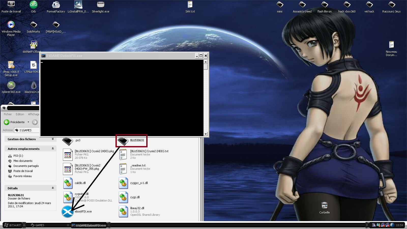Open the [M&M]HSotD desktop folder
Screen dimensions: 407x229
coord(56,27)
